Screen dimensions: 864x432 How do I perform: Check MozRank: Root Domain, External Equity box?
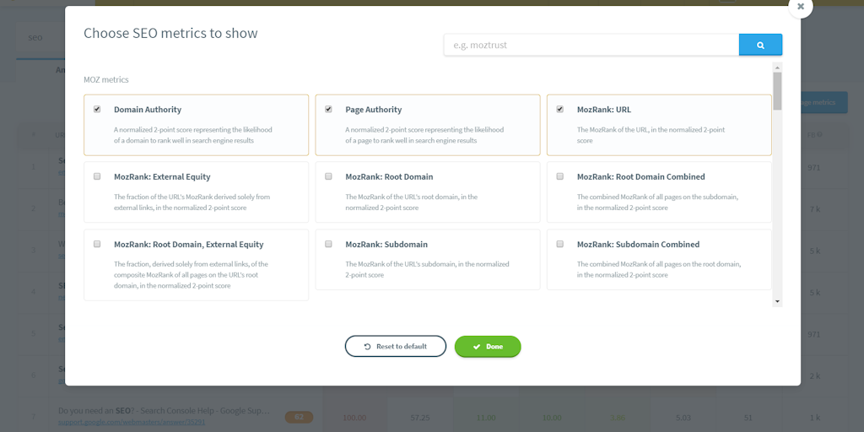97,244
